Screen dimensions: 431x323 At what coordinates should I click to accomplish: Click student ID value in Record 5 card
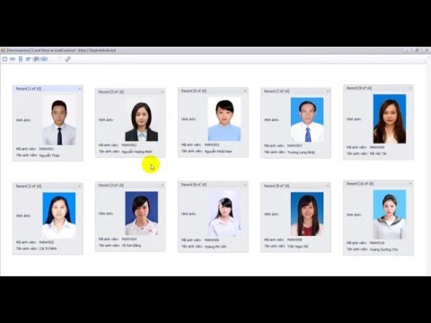(212, 144)
